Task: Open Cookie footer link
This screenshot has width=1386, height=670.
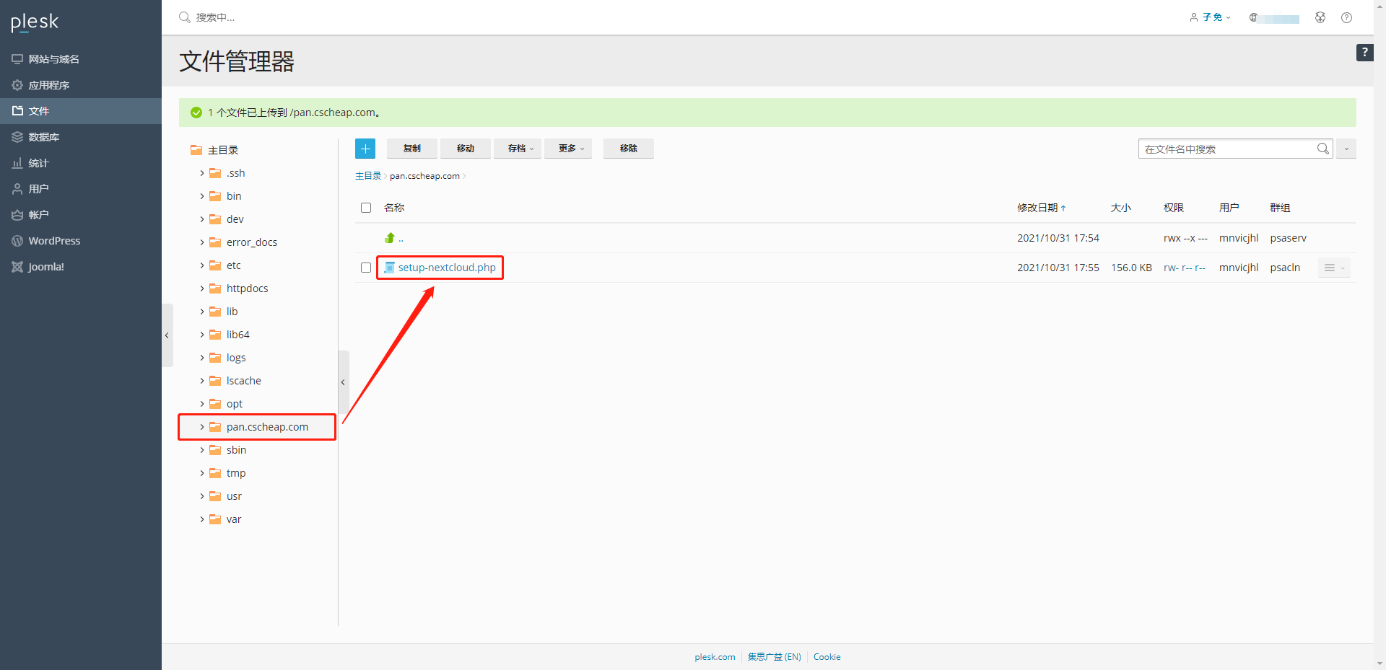Action: click(x=827, y=657)
